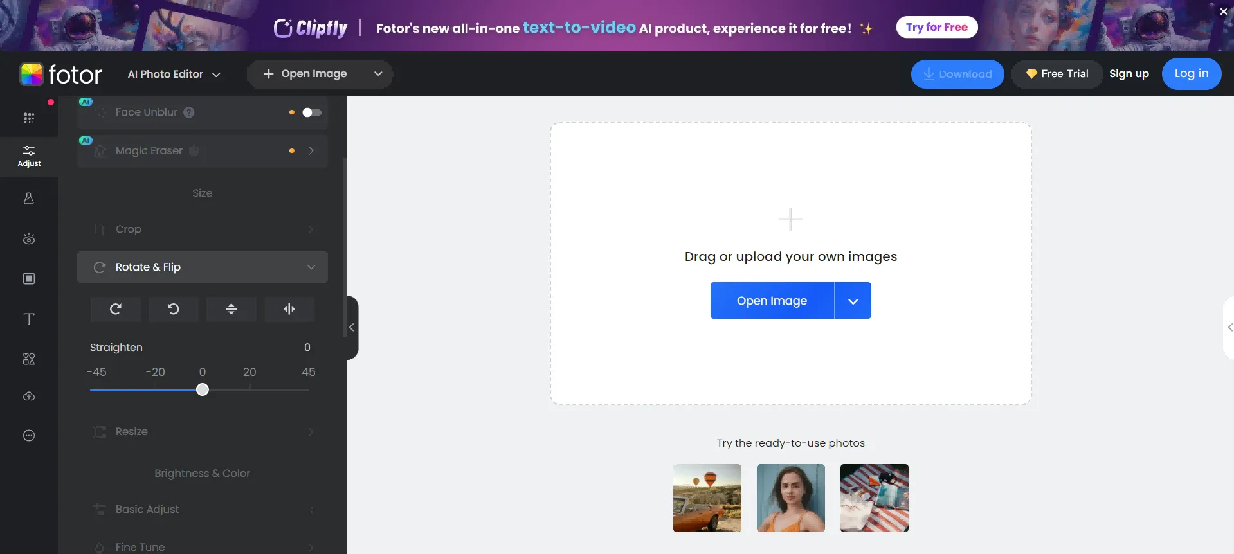The height and width of the screenshot is (554, 1234).
Task: Click Open Image in top toolbar
Action: click(x=305, y=74)
